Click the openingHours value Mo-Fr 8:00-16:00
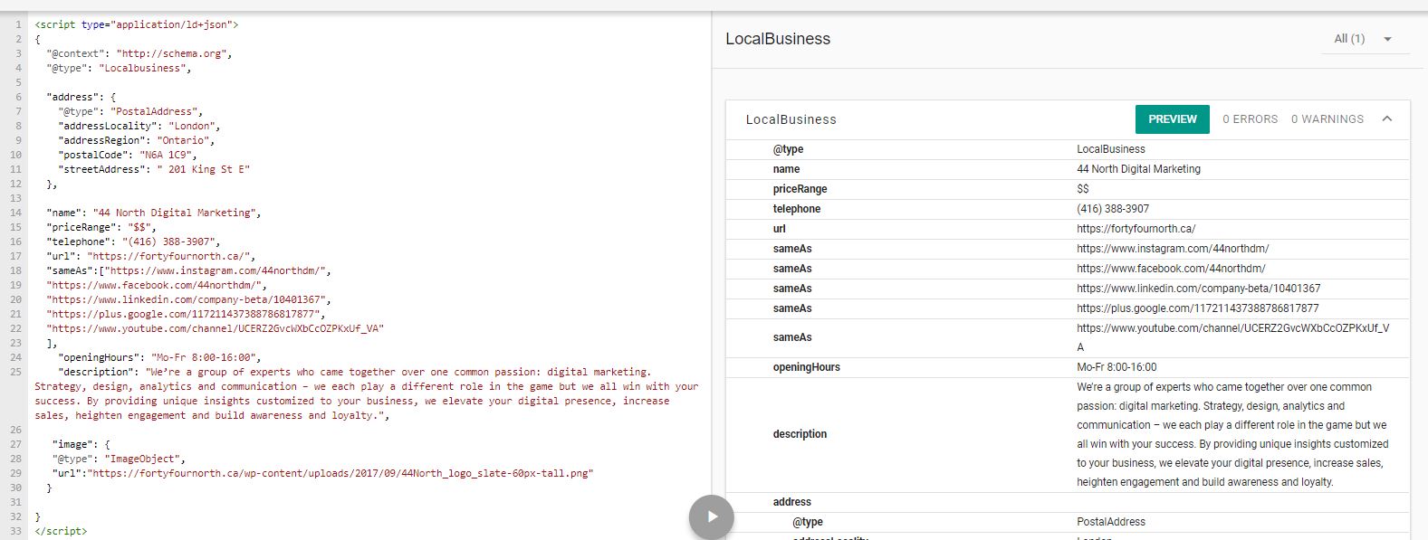 [1117, 367]
